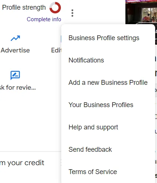
Task: Open the Complete info link
Action: tap(44, 19)
